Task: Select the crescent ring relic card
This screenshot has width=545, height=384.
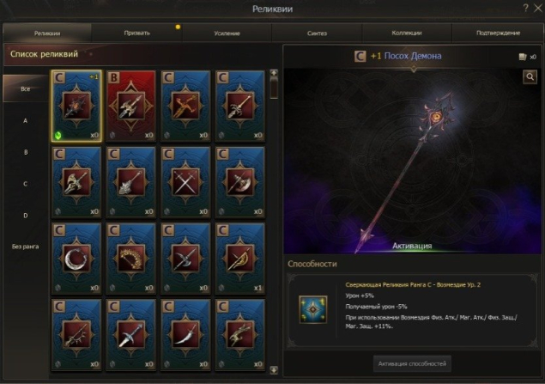Action: pyautogui.click(x=76, y=259)
